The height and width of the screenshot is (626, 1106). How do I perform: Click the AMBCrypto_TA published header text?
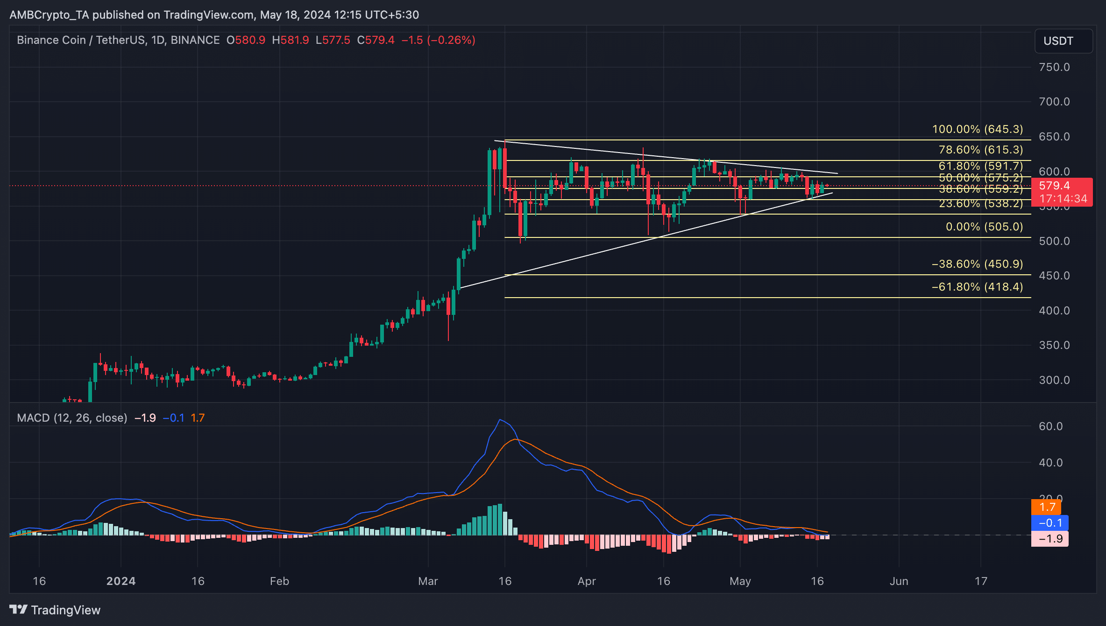214,15
